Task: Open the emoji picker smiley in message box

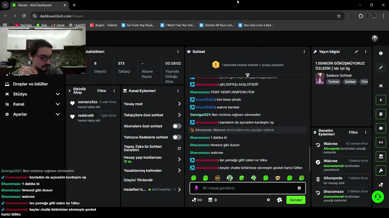Action: 299,188
